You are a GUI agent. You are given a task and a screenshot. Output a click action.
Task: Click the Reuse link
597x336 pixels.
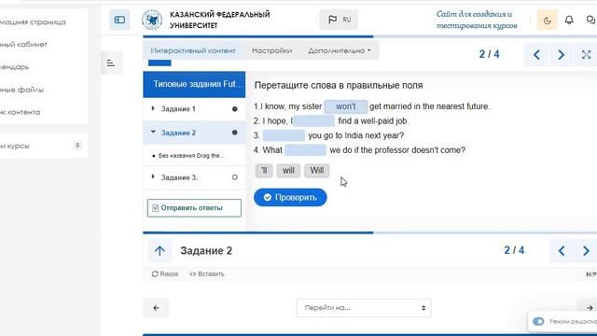pos(165,273)
